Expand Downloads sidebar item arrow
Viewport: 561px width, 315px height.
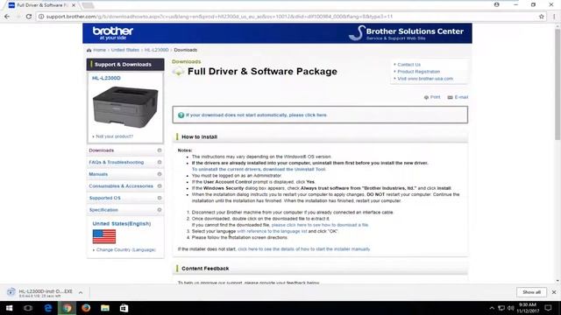point(160,150)
